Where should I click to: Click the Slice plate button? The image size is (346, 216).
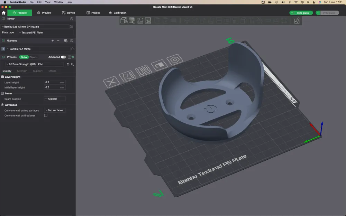(303, 13)
